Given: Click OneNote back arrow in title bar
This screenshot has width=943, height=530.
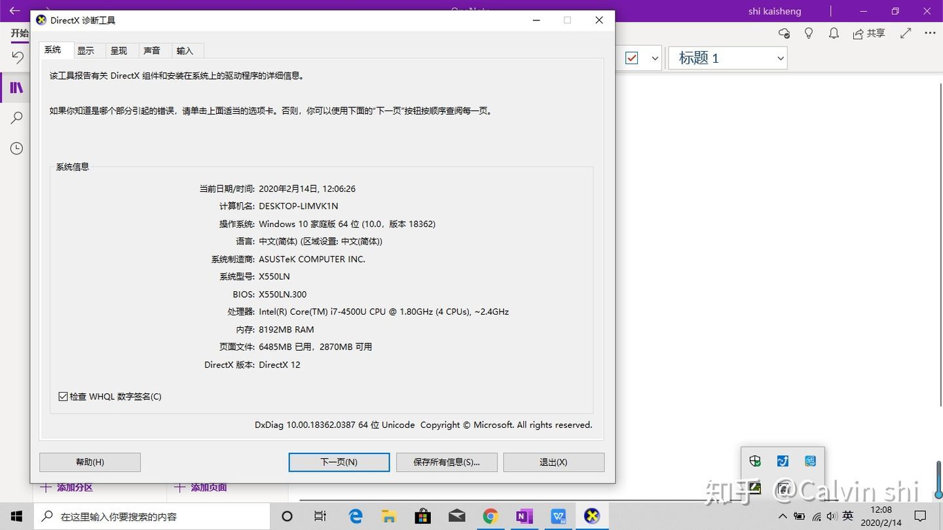Looking at the screenshot, I should click(14, 10).
